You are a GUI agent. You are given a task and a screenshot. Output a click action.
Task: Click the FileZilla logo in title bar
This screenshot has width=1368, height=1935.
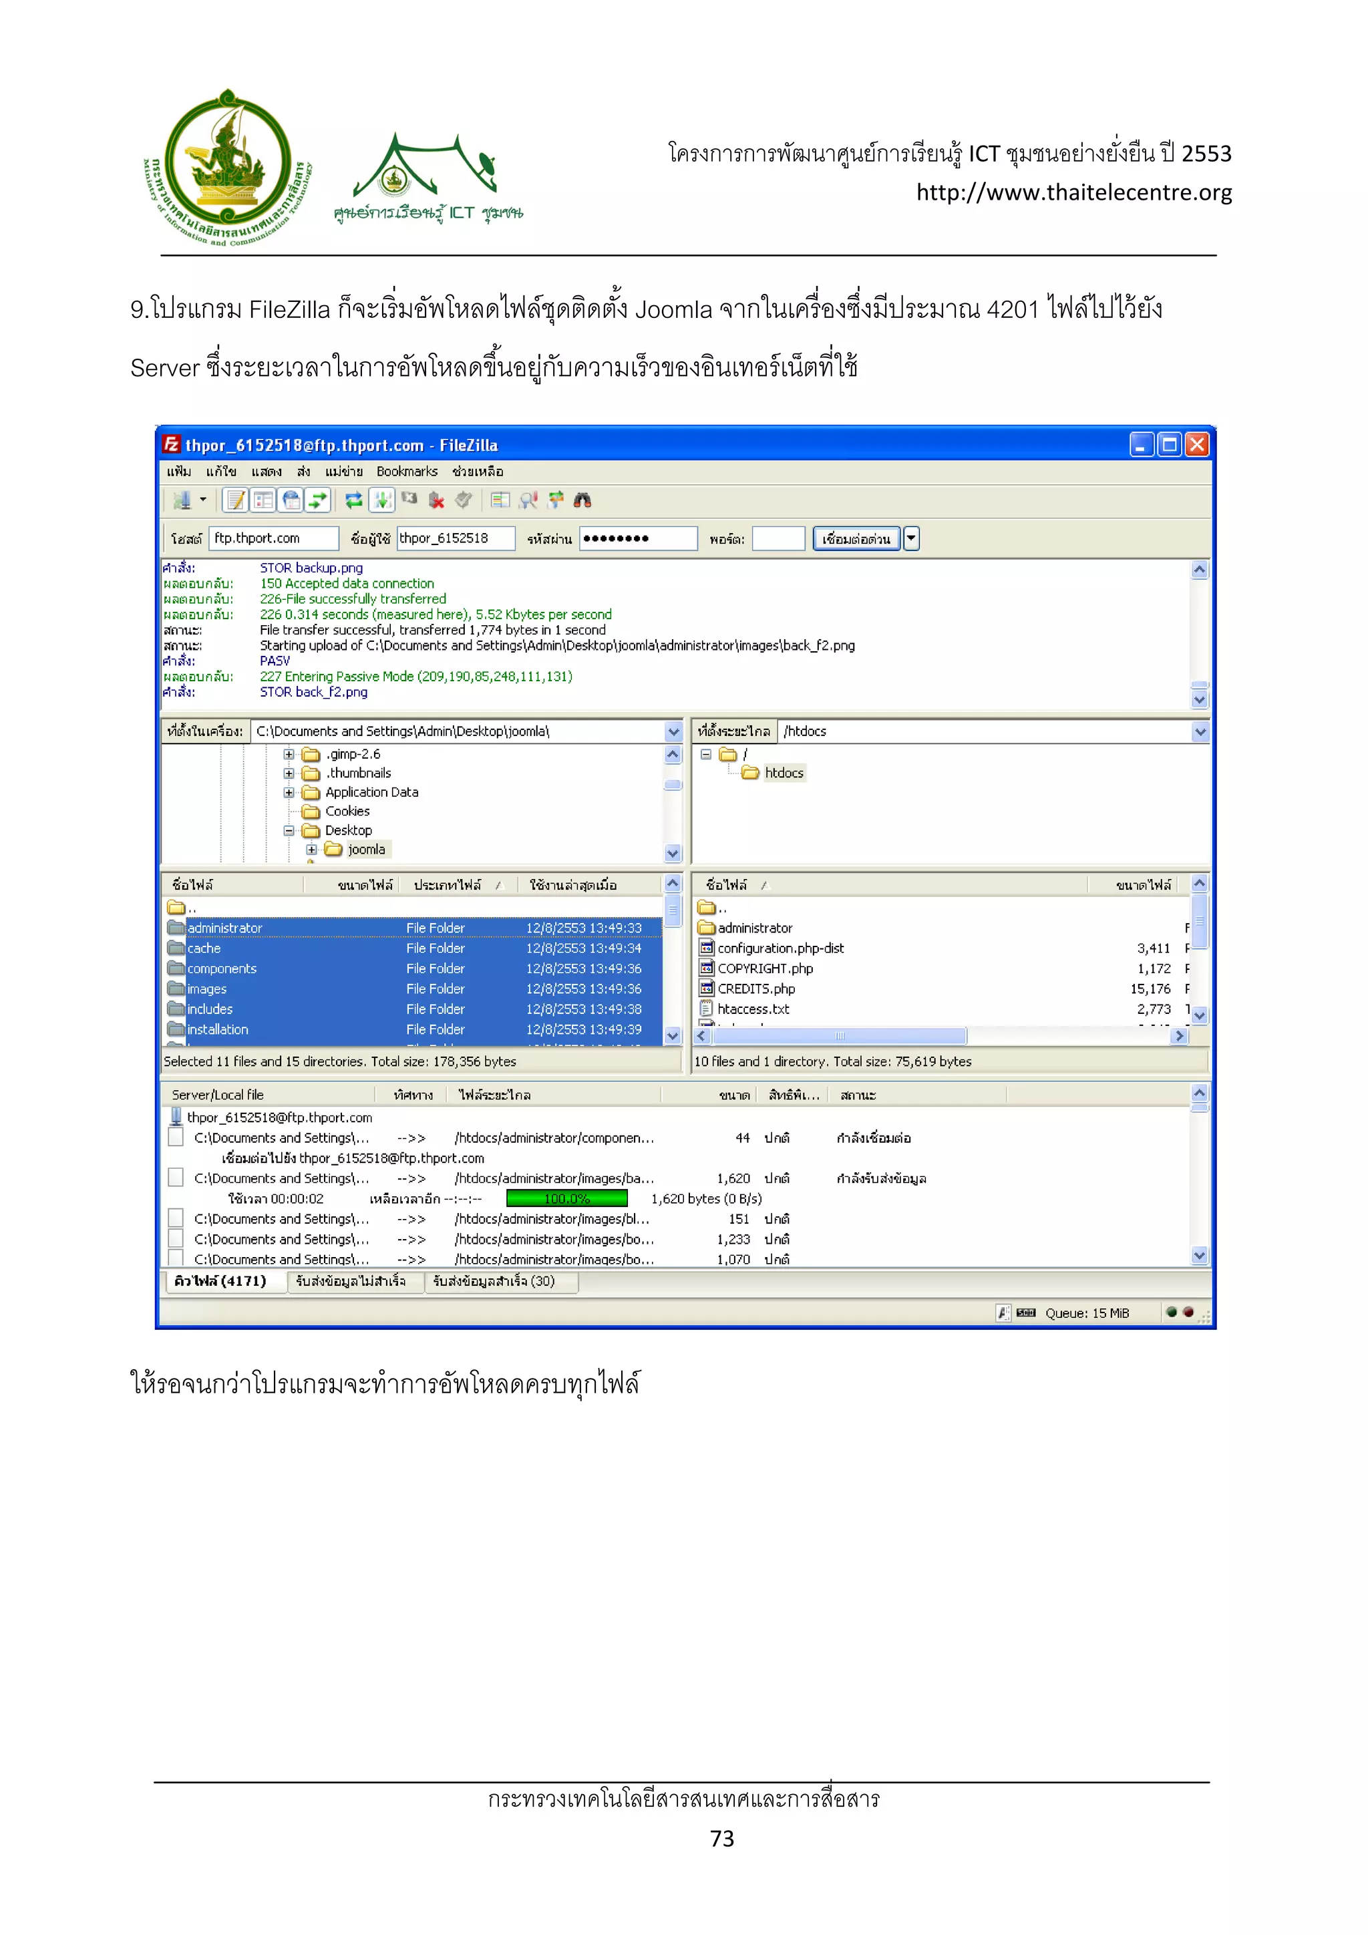click(171, 444)
